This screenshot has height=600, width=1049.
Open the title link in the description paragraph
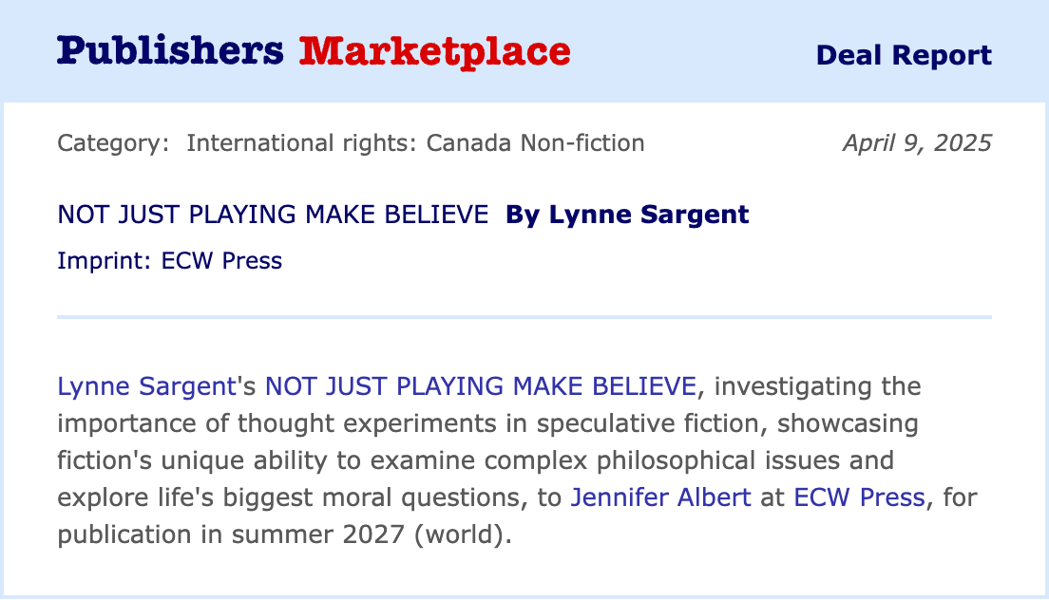480,386
